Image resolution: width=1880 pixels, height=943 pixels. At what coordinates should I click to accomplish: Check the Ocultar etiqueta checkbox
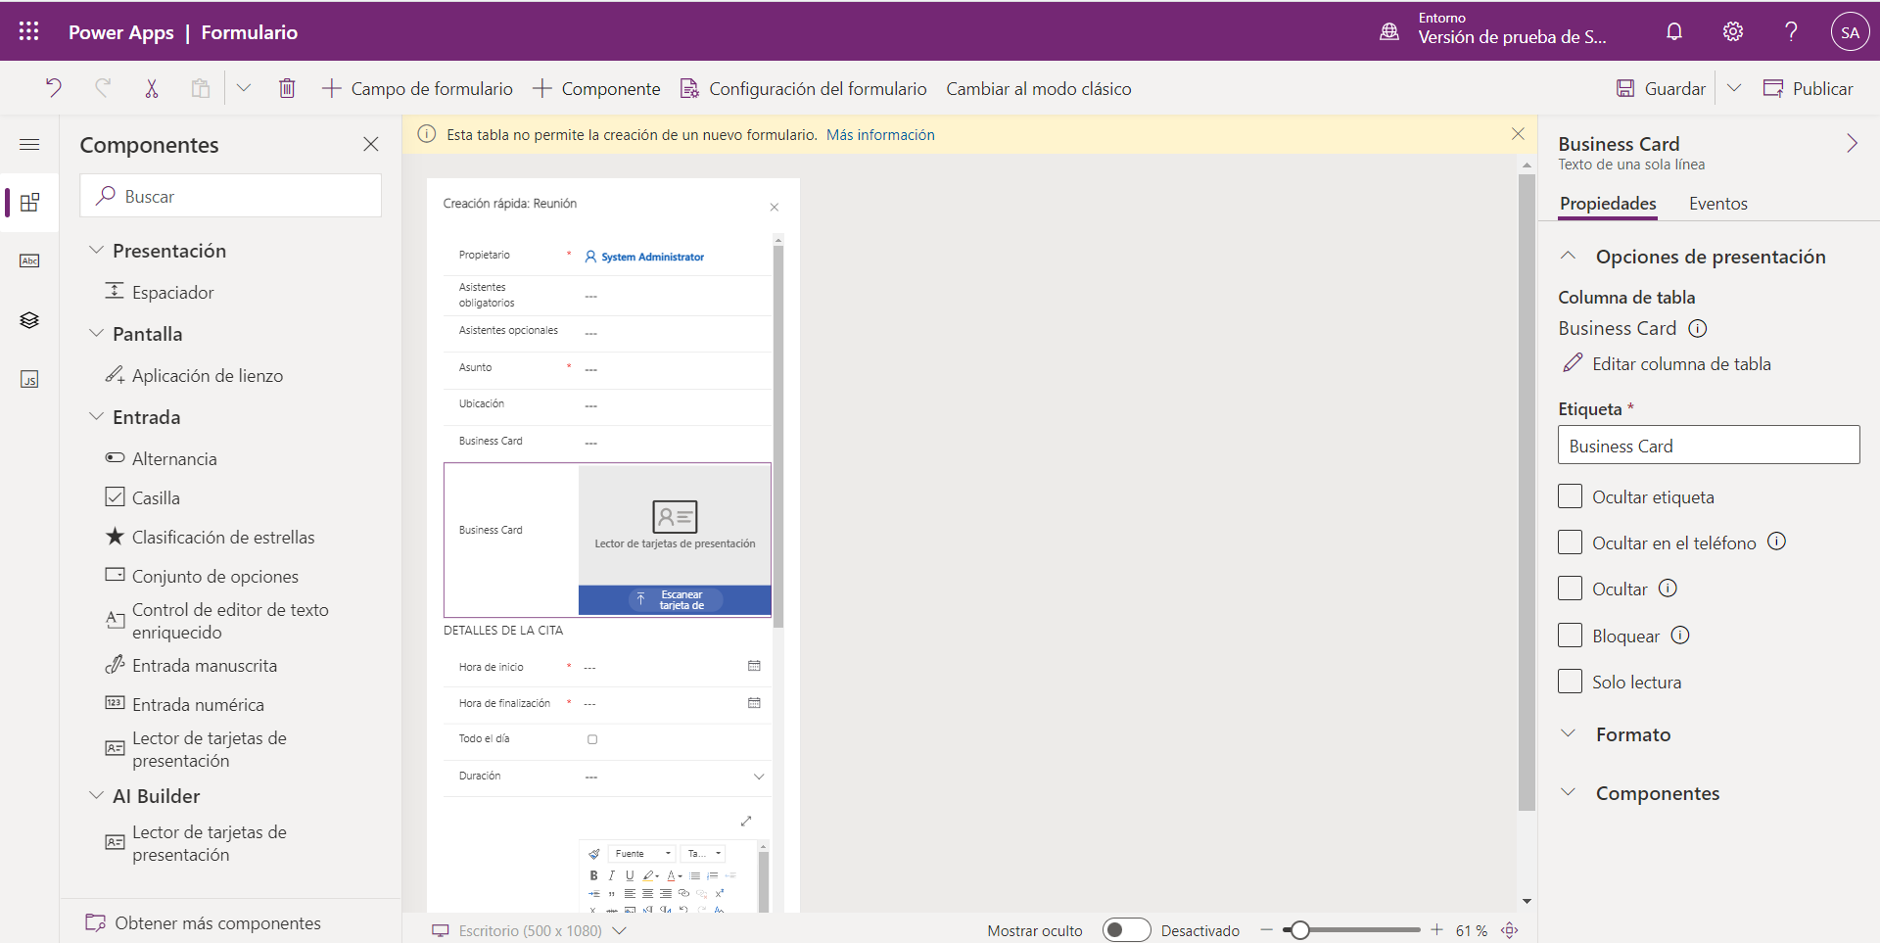click(1570, 496)
